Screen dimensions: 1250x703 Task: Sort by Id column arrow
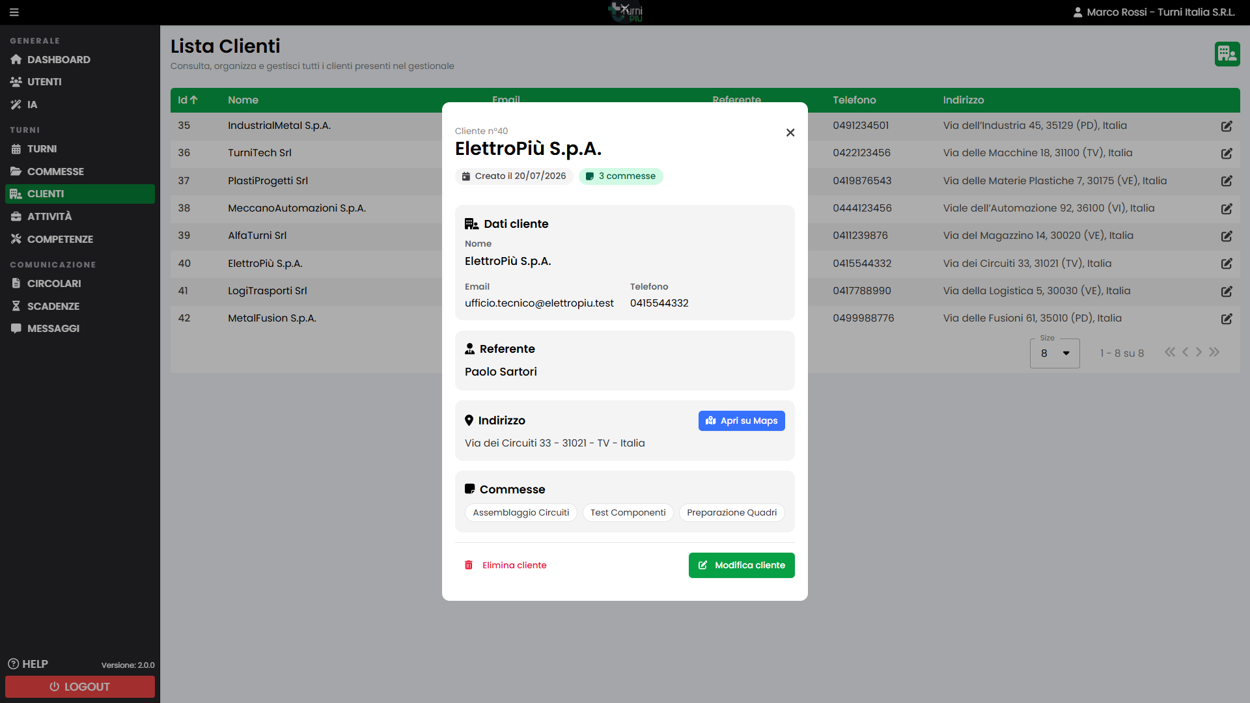point(193,100)
